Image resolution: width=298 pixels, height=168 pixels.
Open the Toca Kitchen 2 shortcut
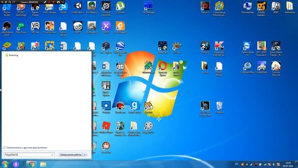49,28
